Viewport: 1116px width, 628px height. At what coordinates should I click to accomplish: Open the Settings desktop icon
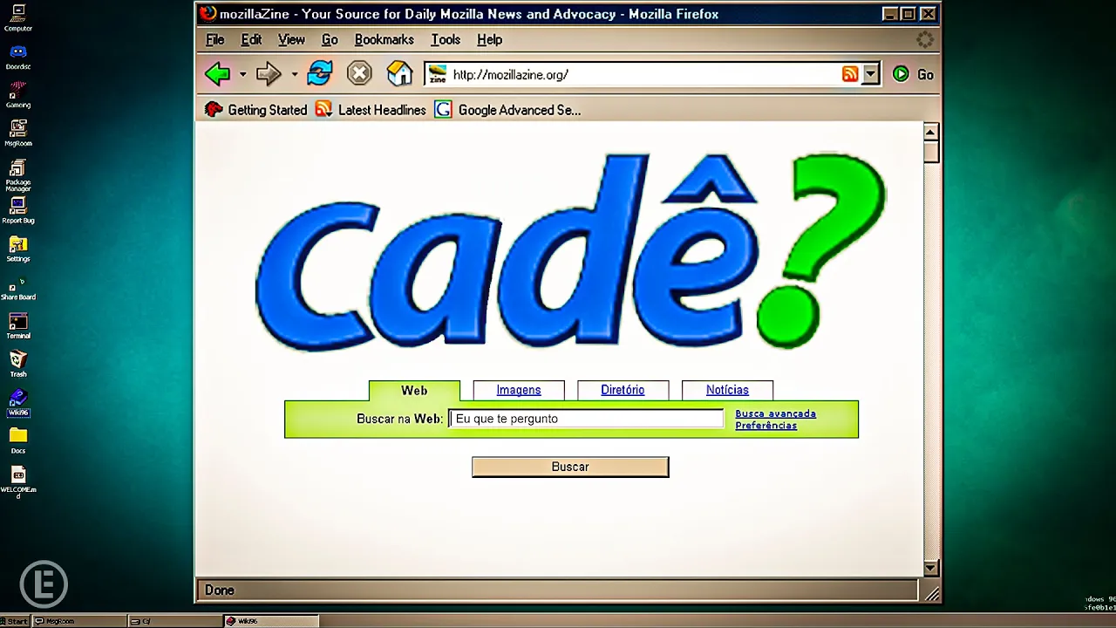pos(18,249)
